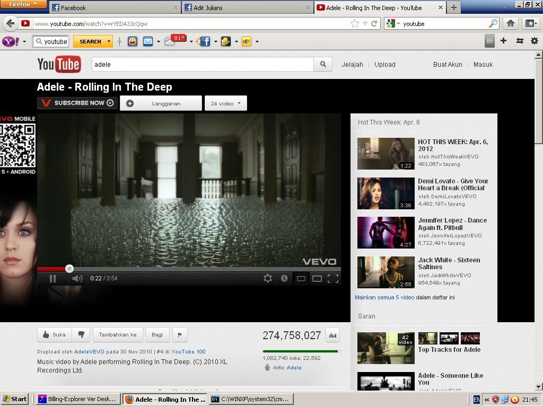Click the video progress bar scrubber
This screenshot has width=543, height=407.
click(x=69, y=269)
